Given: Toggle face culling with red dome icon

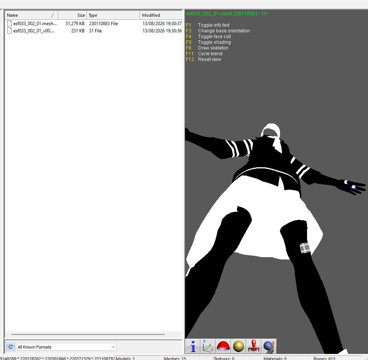Looking at the screenshot, I should point(223,346).
